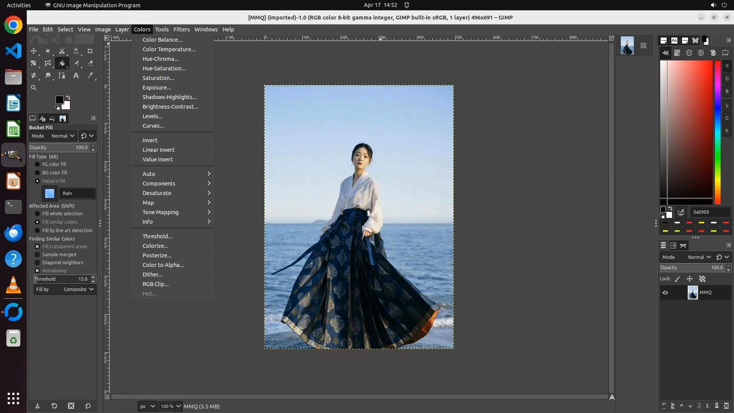Hide the MMQ layer with eye icon
Image resolution: width=734 pixels, height=413 pixels.
665,293
